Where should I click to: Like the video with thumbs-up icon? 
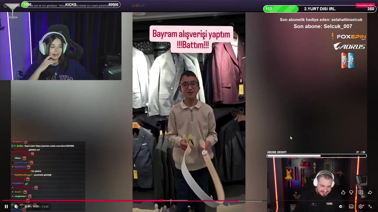click(343, 192)
